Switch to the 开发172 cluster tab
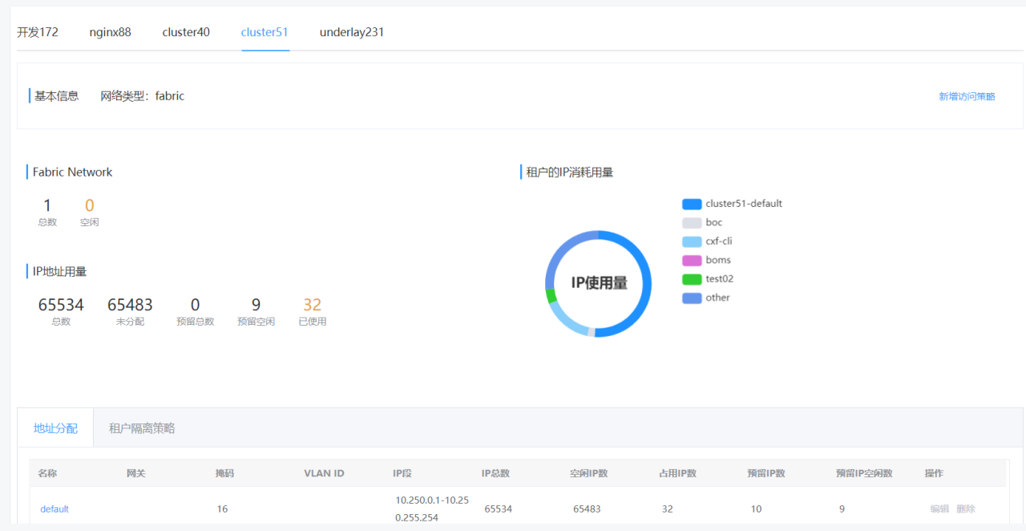The height and width of the screenshot is (531, 1026). tap(38, 32)
